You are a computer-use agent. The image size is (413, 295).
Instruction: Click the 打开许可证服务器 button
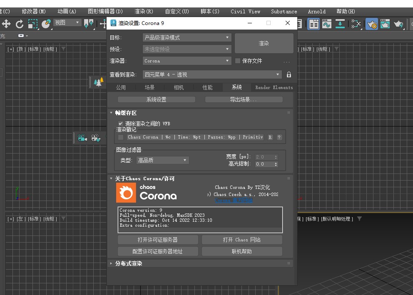(x=158, y=240)
